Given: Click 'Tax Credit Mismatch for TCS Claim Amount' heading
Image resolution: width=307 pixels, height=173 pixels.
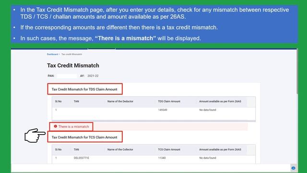Looking at the screenshot, I should [84, 137].
